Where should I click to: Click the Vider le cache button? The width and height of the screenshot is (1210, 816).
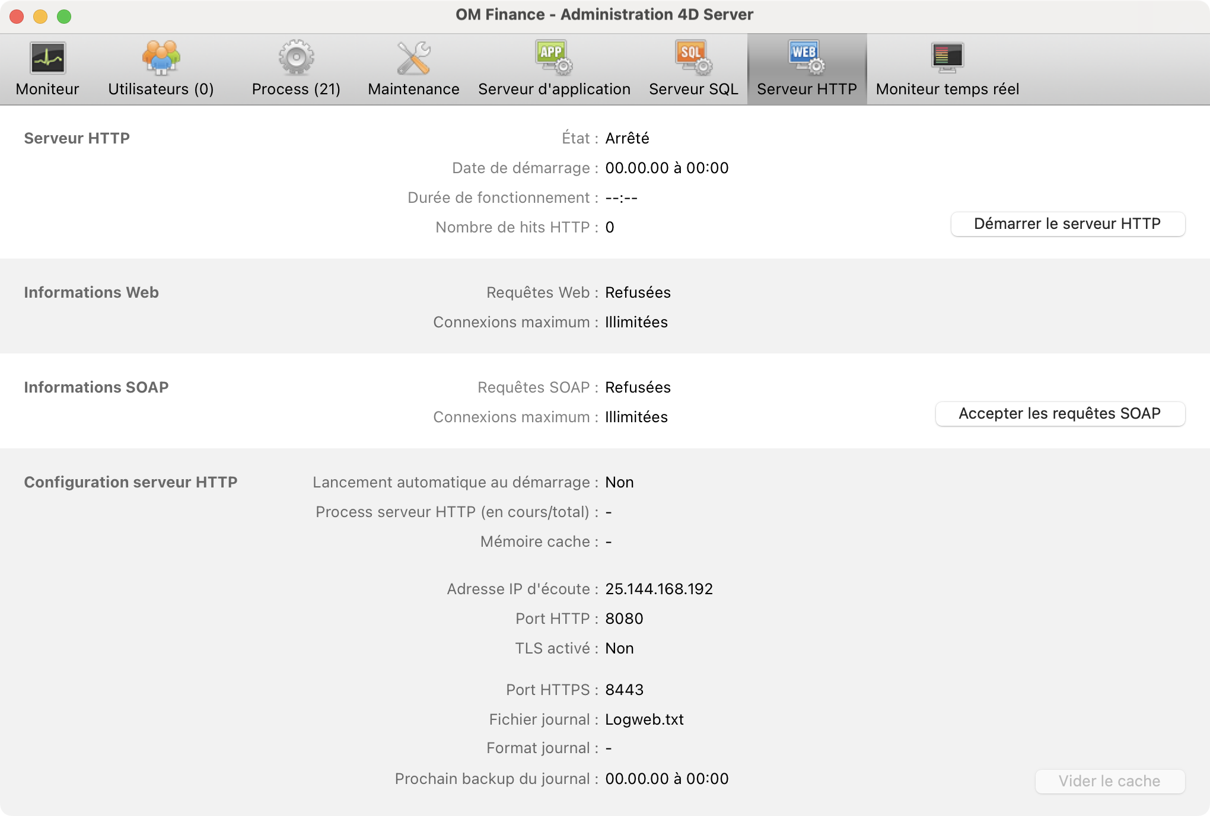(x=1110, y=782)
